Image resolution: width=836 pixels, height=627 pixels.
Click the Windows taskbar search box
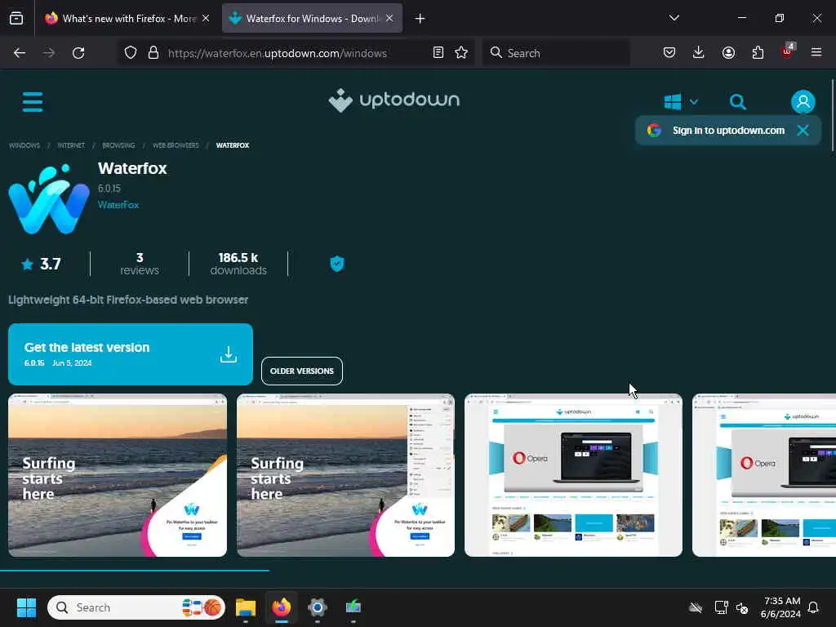click(x=136, y=607)
